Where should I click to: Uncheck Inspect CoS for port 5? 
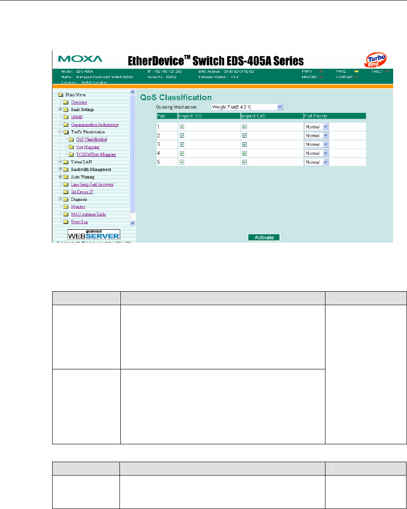[x=245, y=162]
